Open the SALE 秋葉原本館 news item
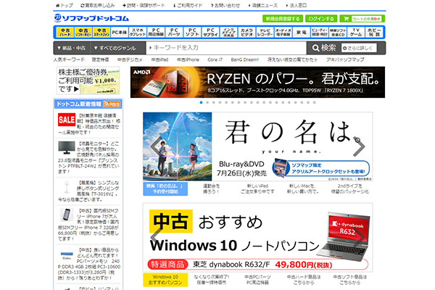 (x=88, y=124)
